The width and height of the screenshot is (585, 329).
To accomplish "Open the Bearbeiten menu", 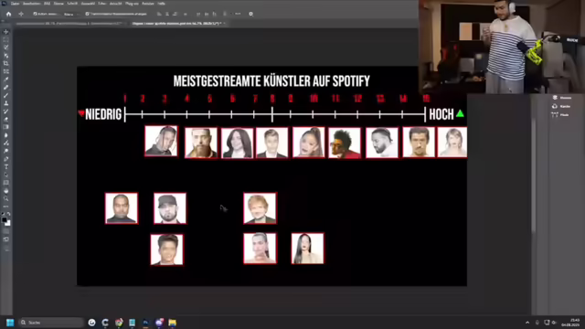I will coord(31,4).
